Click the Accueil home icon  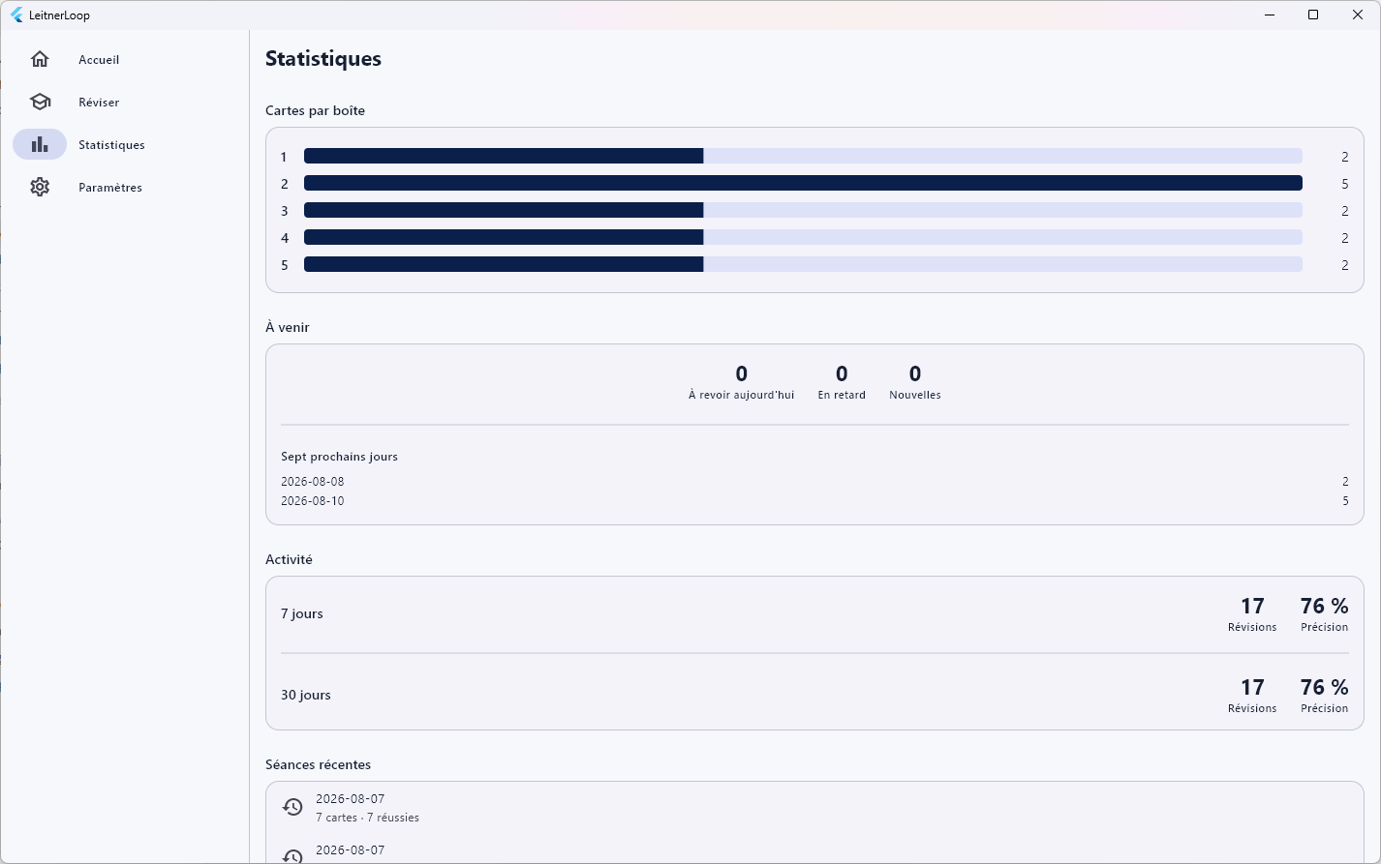[x=40, y=59]
